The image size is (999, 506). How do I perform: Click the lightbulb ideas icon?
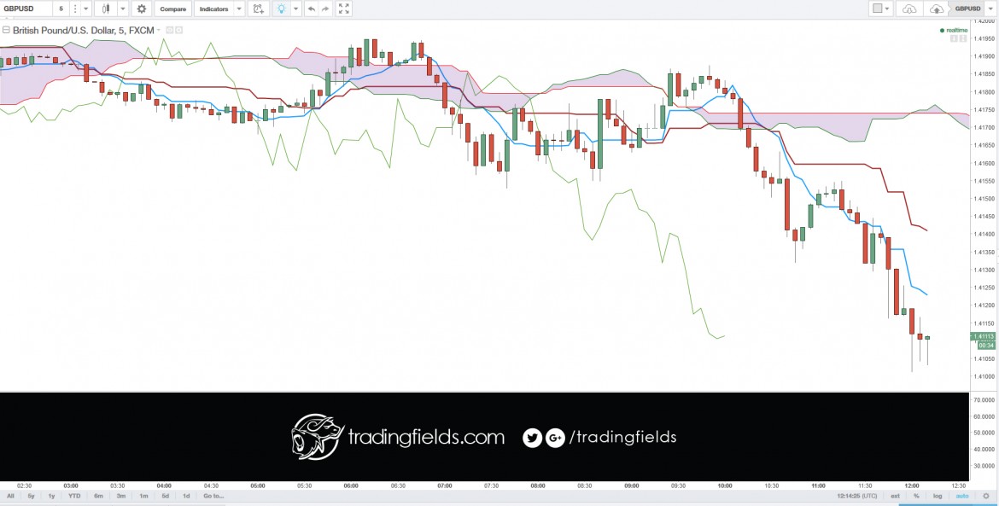point(281,9)
